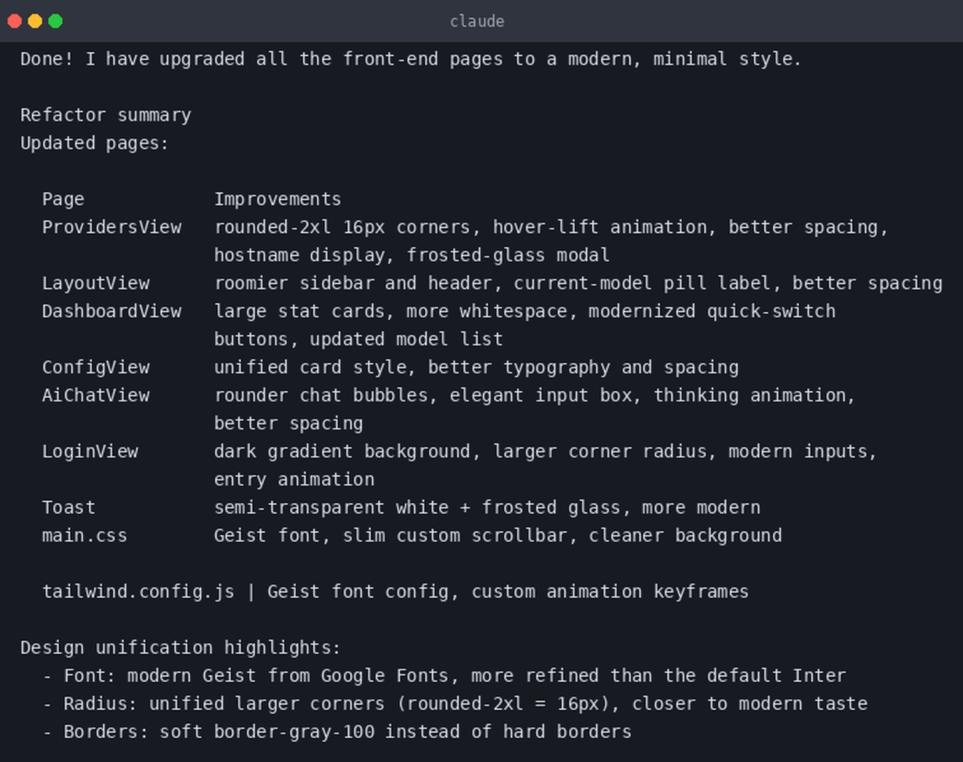Click the red close window button

click(x=15, y=21)
